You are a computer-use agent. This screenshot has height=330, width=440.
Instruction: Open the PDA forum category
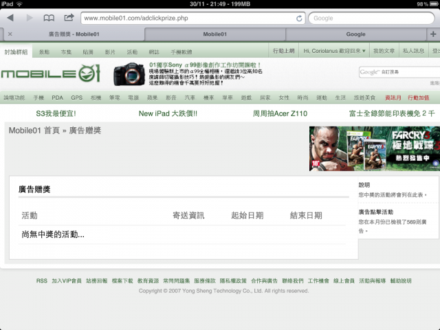tap(57, 98)
